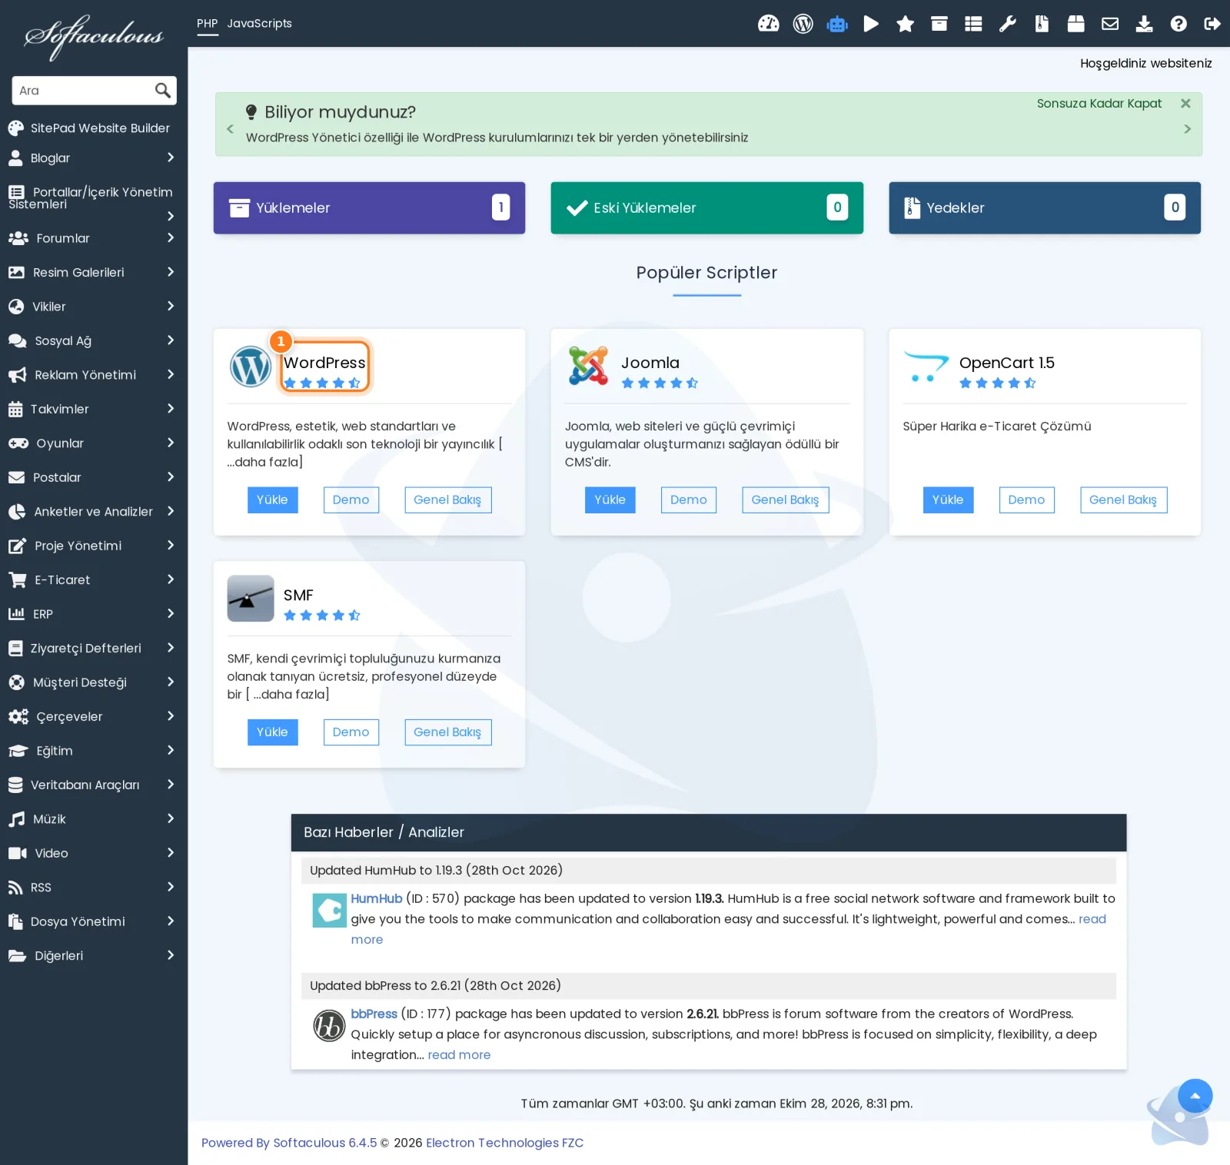Screen dimensions: 1230x1165
Task: Open the Yedekler backups card
Action: click(1045, 208)
